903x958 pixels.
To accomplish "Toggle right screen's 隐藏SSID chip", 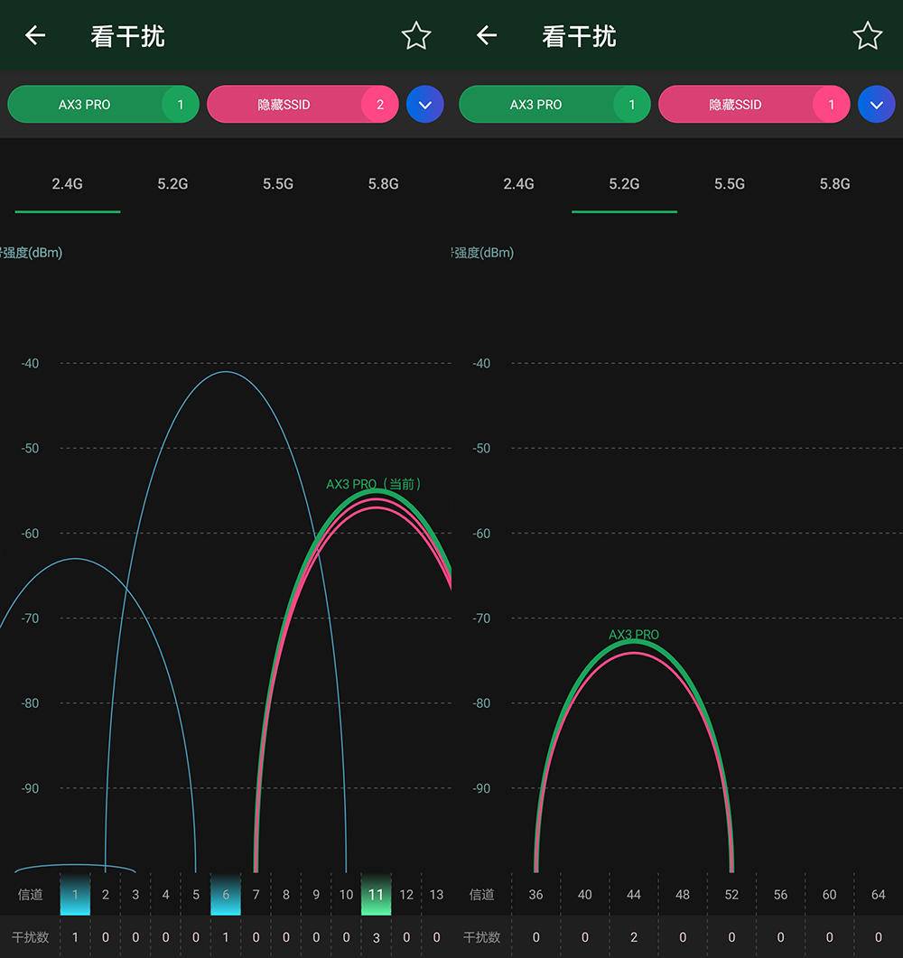I will (x=754, y=105).
